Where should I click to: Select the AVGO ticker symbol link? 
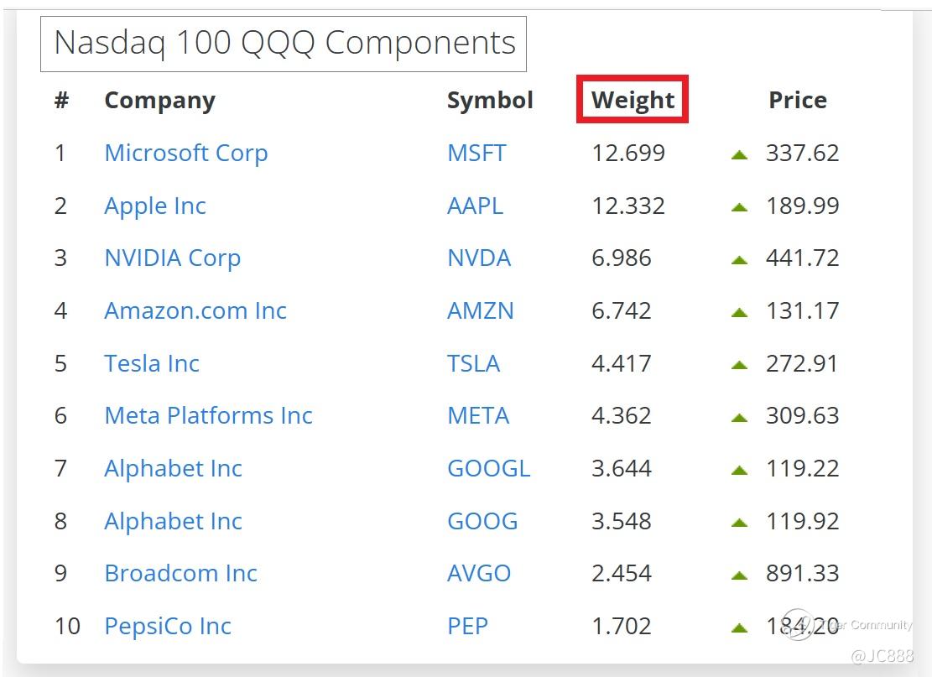478,573
